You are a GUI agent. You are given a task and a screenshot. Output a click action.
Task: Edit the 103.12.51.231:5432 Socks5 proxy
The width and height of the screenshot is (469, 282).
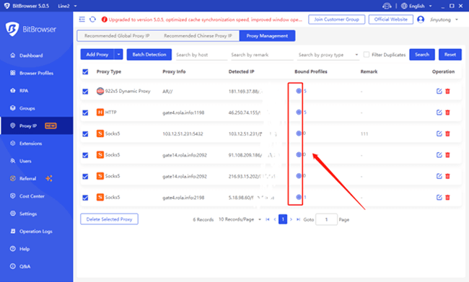[x=439, y=133]
